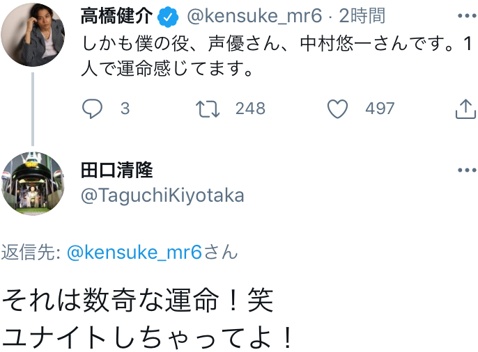
Task: Open more options for 田口清隆's reply
Action: tap(466, 170)
